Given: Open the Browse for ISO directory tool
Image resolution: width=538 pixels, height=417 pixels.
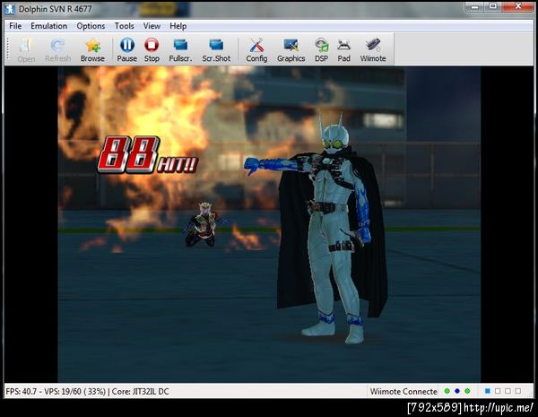Looking at the screenshot, I should pyautogui.click(x=92, y=49).
